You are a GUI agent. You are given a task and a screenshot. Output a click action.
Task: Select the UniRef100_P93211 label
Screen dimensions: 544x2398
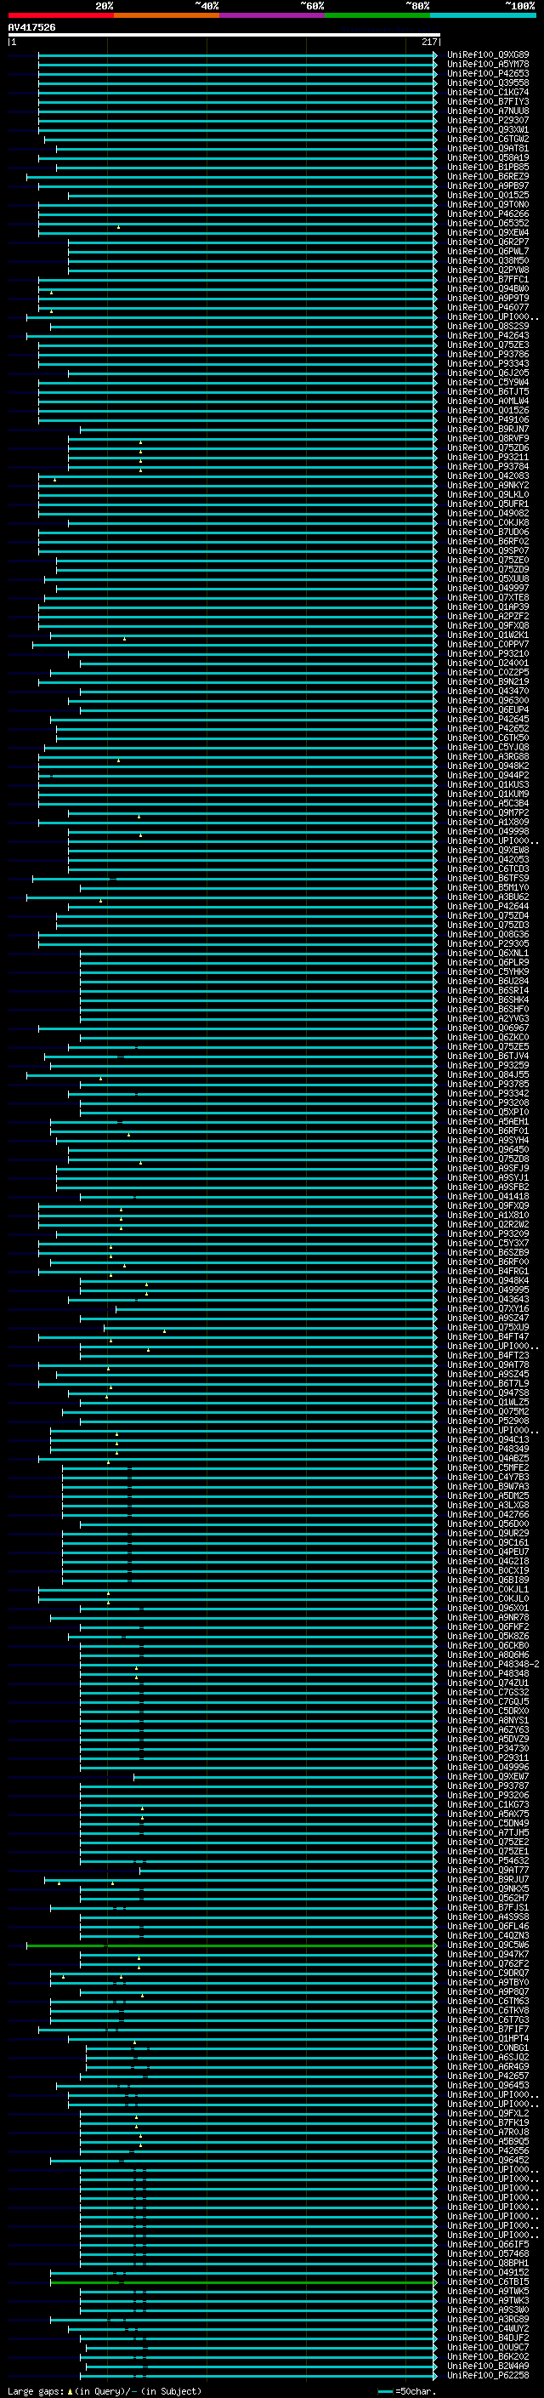coord(488,457)
